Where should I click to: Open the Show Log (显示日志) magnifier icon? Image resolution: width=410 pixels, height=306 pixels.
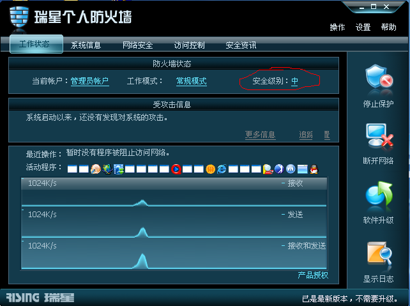point(379,254)
